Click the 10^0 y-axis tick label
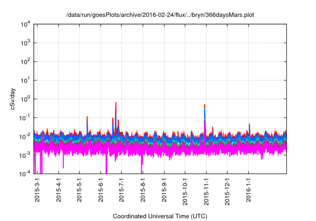This screenshot has width=316, height=221. pos(25,99)
